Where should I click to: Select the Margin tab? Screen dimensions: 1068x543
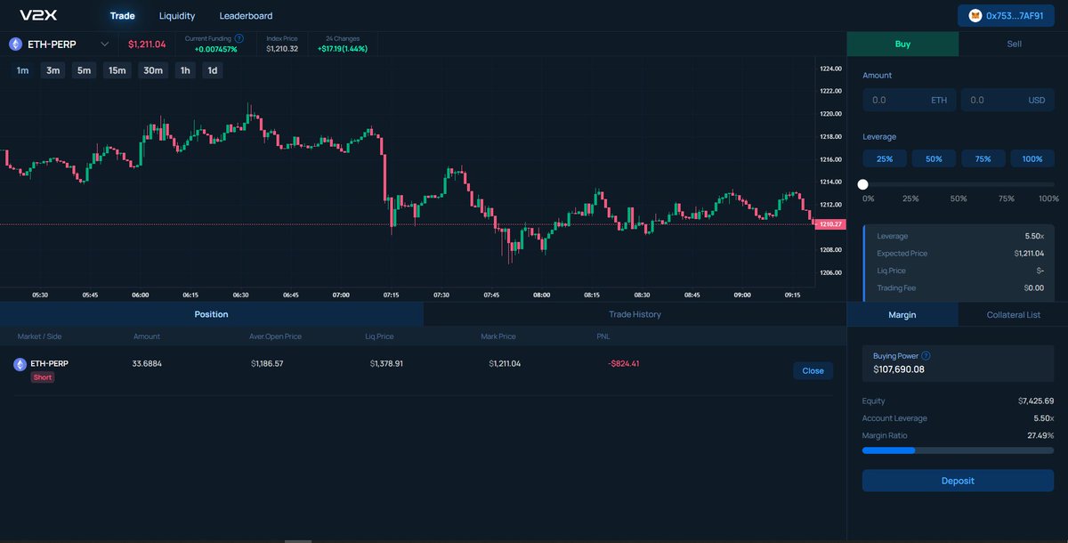[902, 314]
